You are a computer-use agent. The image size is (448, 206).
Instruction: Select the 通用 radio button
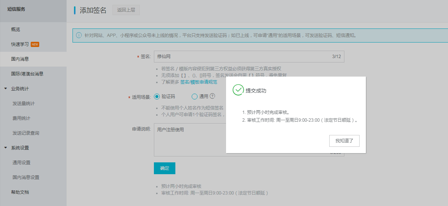coord(195,97)
